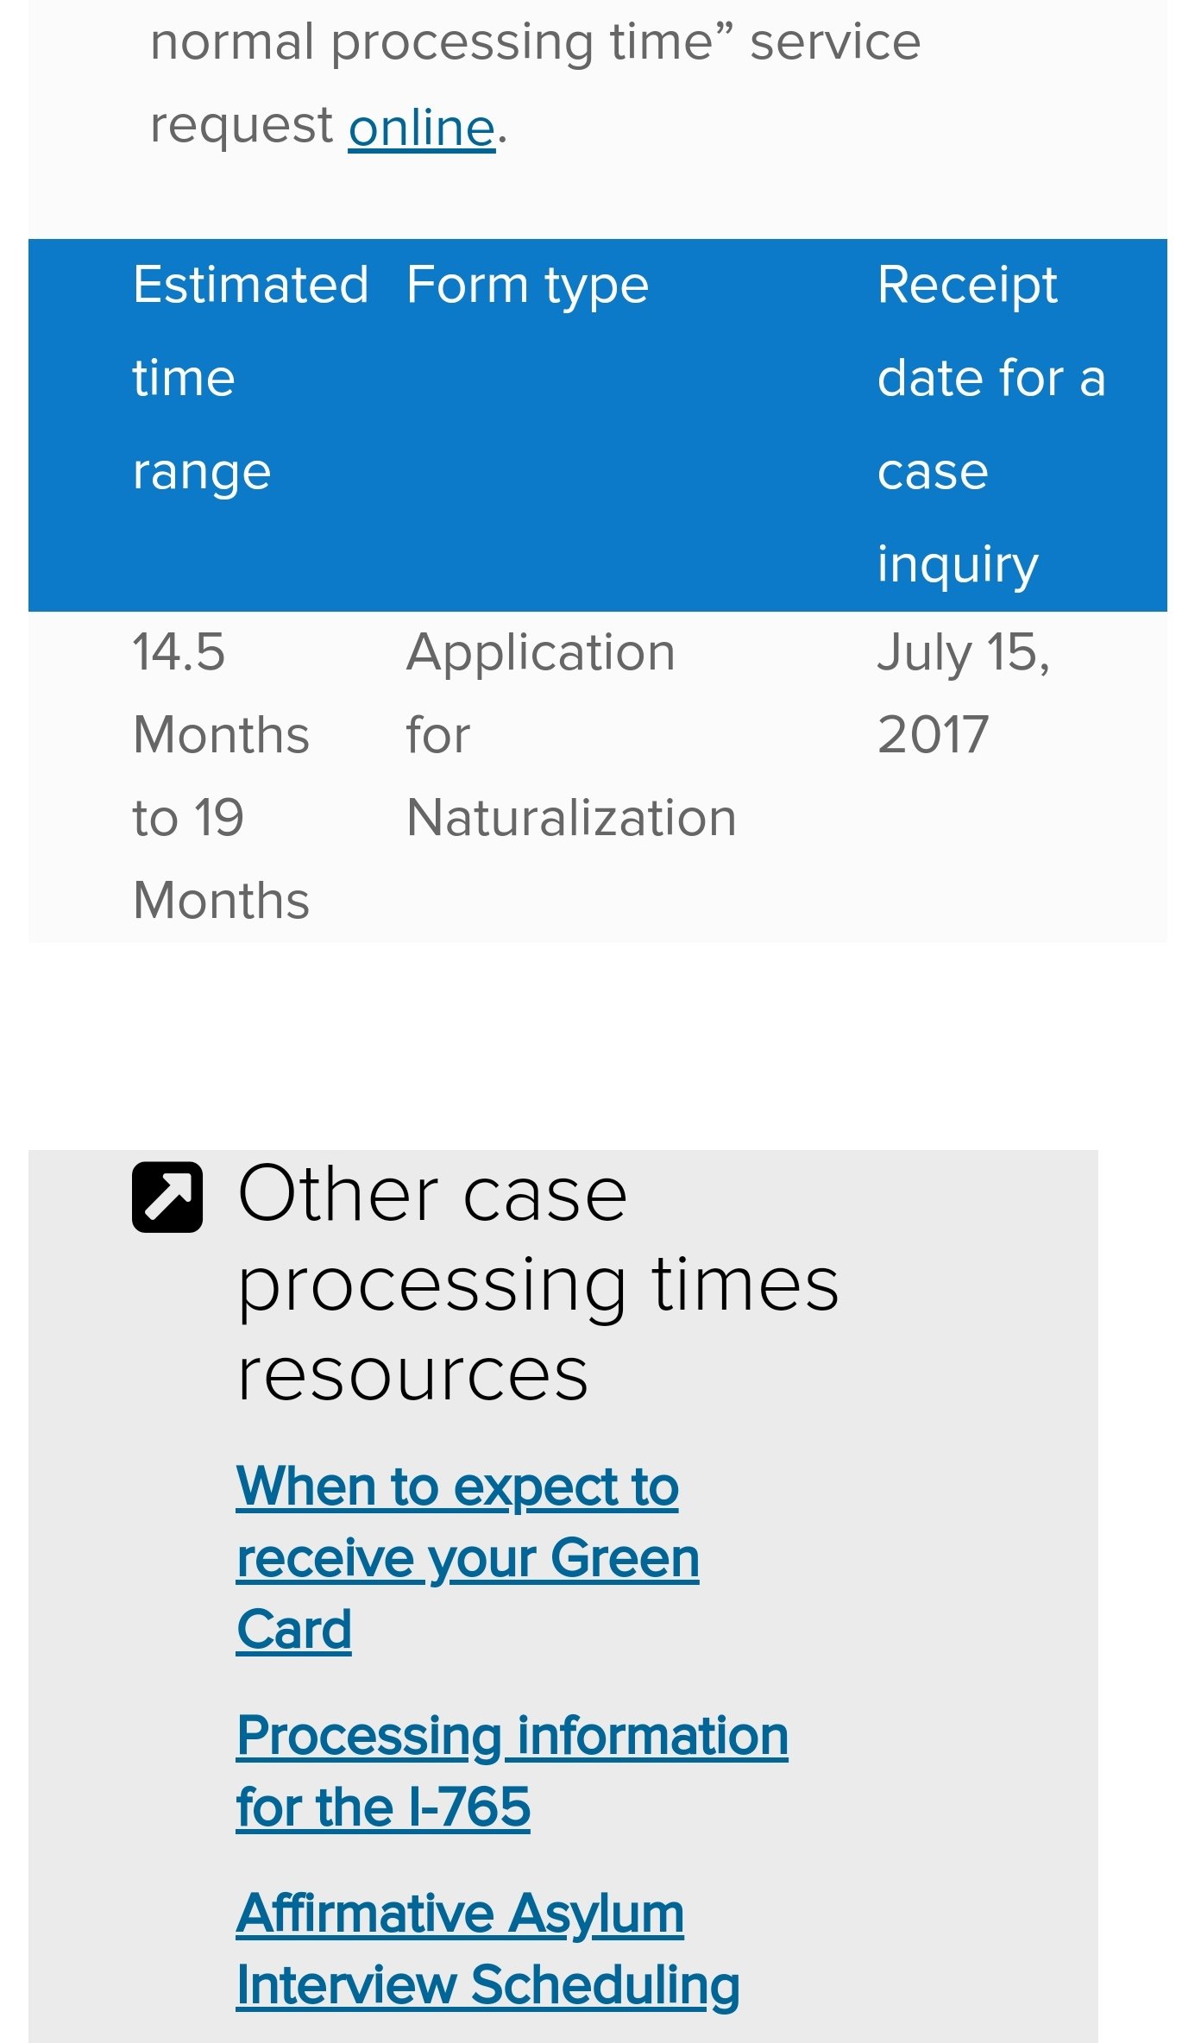
Task: Click "normal processing time" service paragraph text
Action: (x=535, y=84)
